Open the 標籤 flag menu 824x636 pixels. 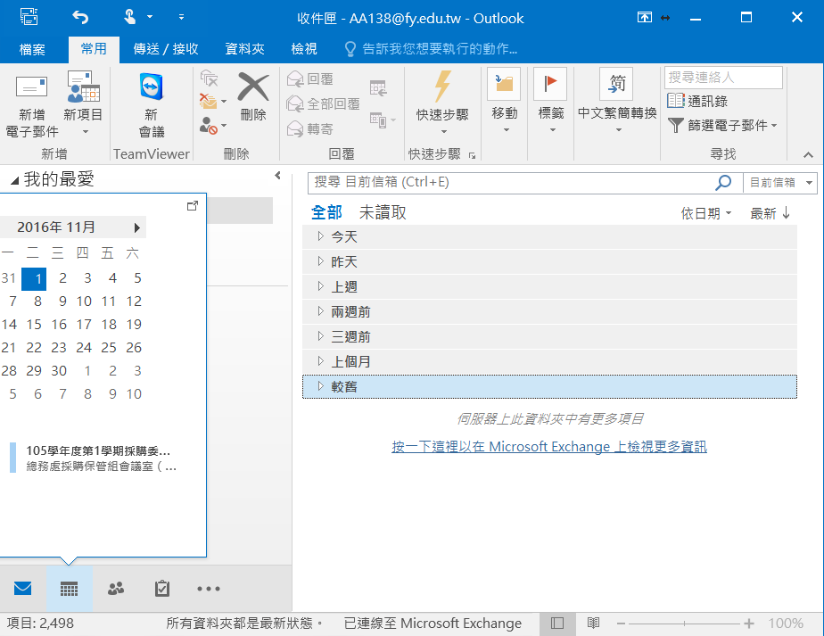tap(551, 101)
